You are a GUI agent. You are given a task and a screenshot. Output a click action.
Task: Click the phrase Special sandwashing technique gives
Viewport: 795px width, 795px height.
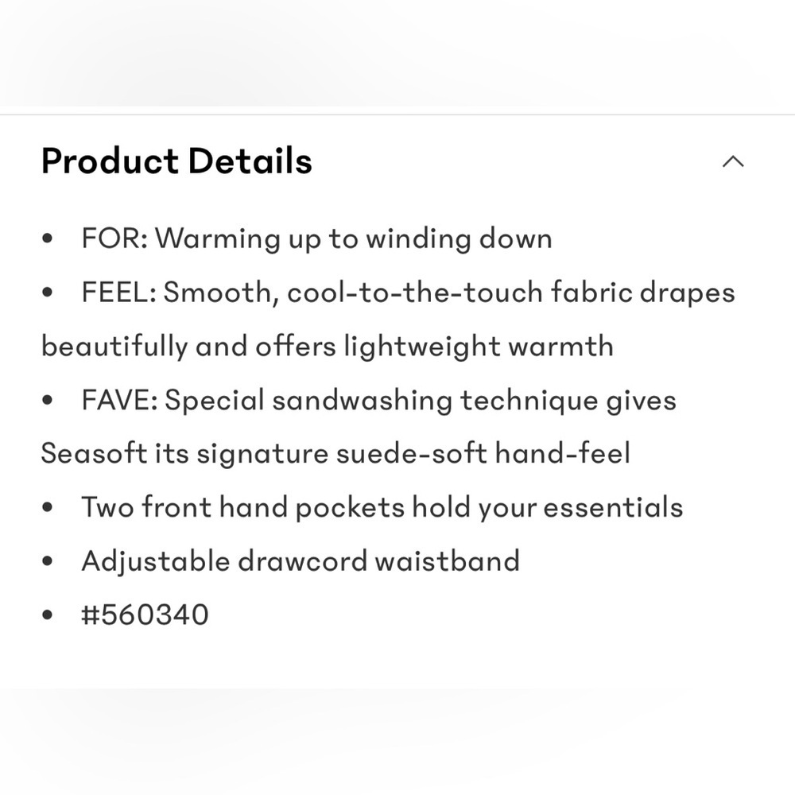pos(421,400)
